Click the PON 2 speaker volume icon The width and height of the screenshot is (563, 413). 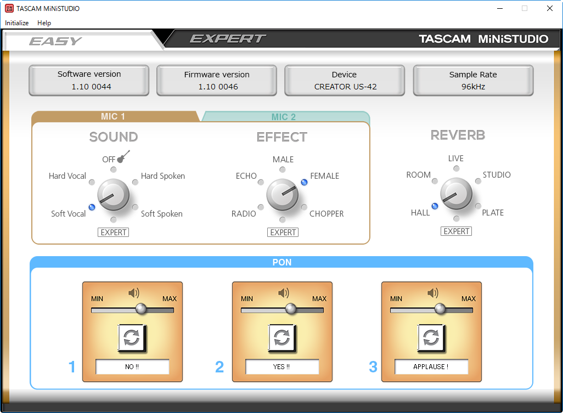[x=284, y=293]
